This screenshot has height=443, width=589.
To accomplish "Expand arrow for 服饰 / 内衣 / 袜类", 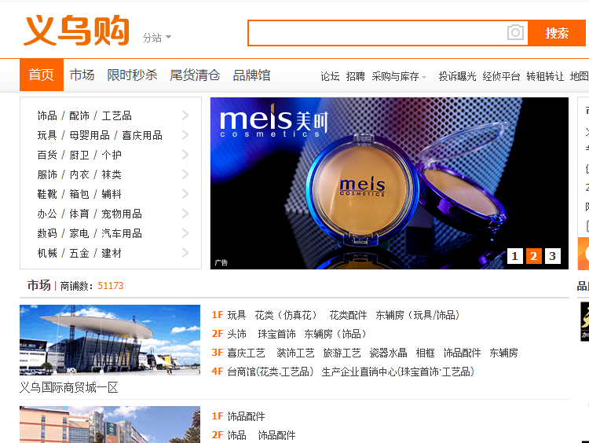I will click(185, 174).
